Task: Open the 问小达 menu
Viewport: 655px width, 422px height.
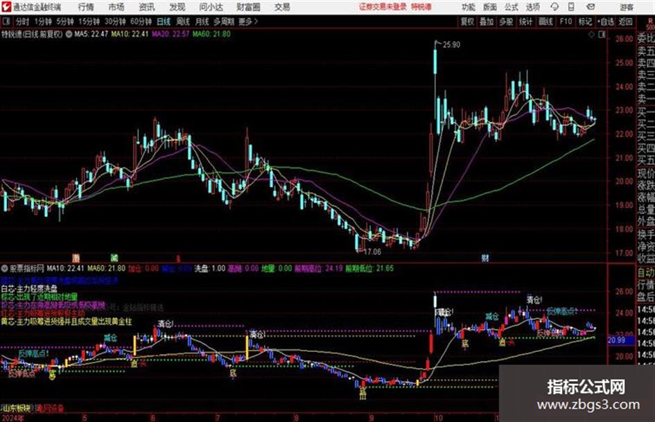Action: coord(211,7)
